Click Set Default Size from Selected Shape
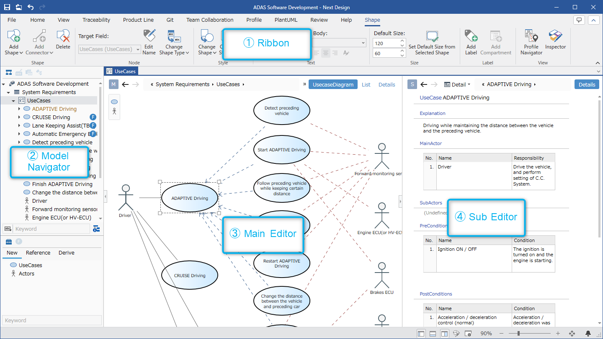 point(432,42)
